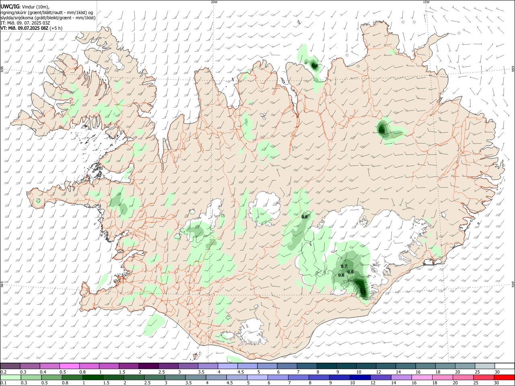Click the UWC/IG title text
The image size is (515, 386).
(10, 6)
